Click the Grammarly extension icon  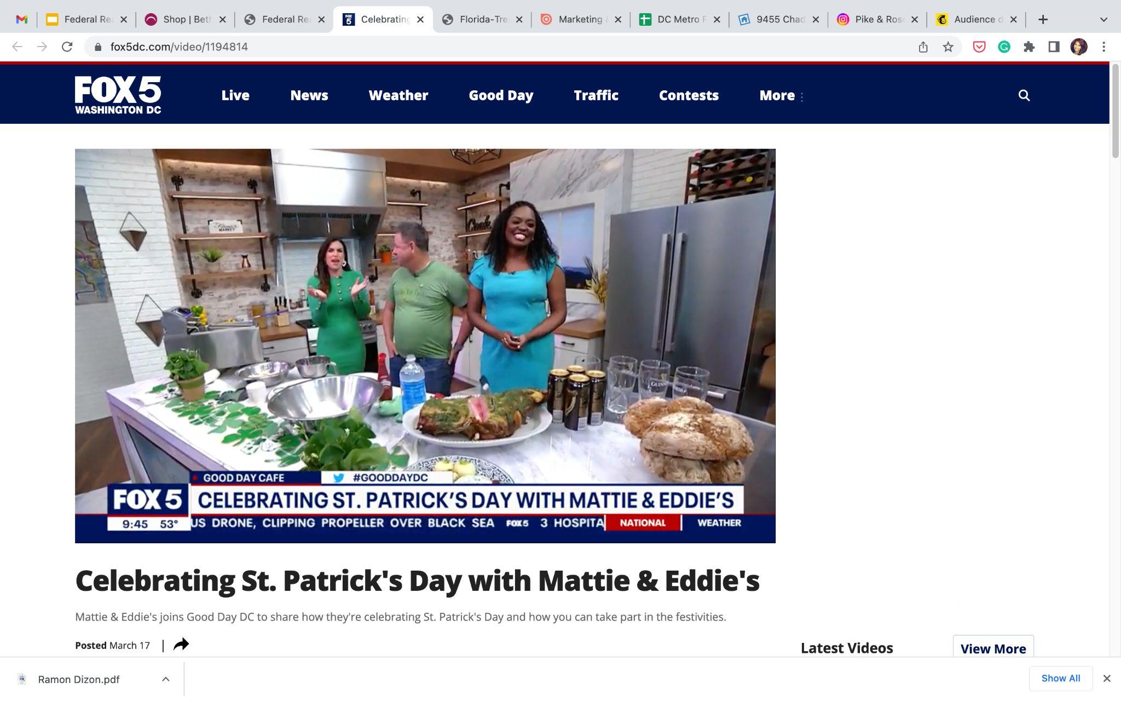coord(1004,47)
